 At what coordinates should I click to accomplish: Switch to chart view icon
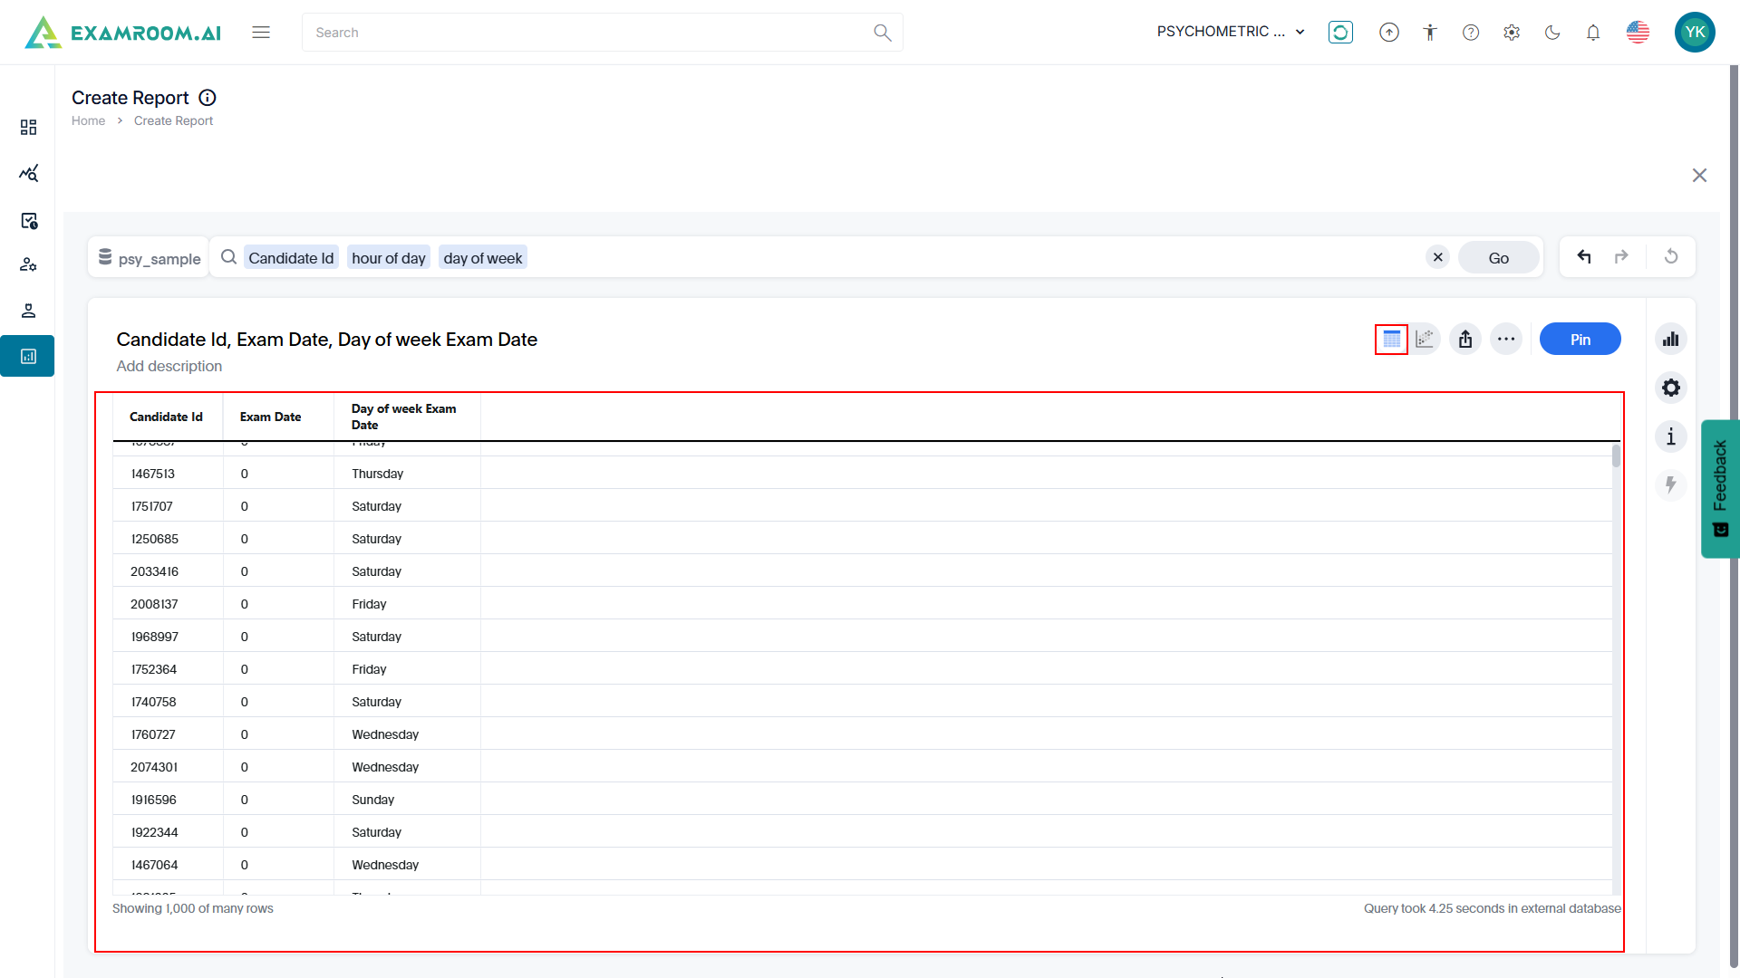click(x=1425, y=340)
